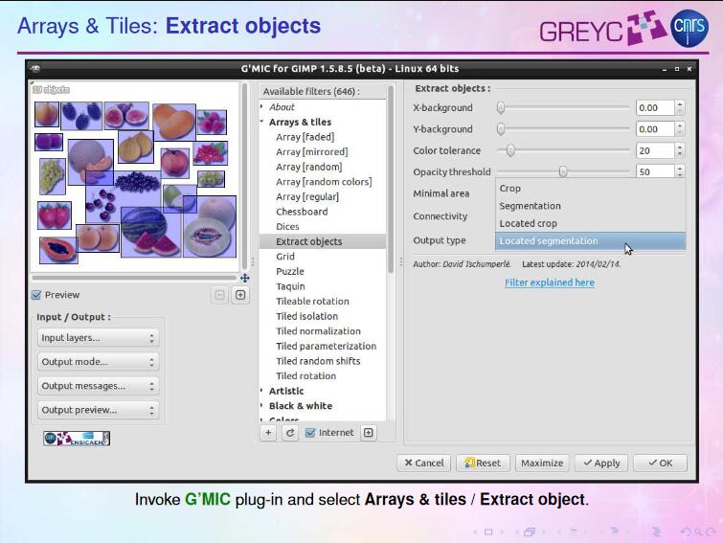
Task: Select the Segmentation output type option
Action: coord(530,206)
